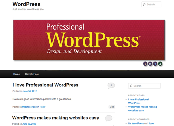Click 'So much good information' post text

point(42,99)
